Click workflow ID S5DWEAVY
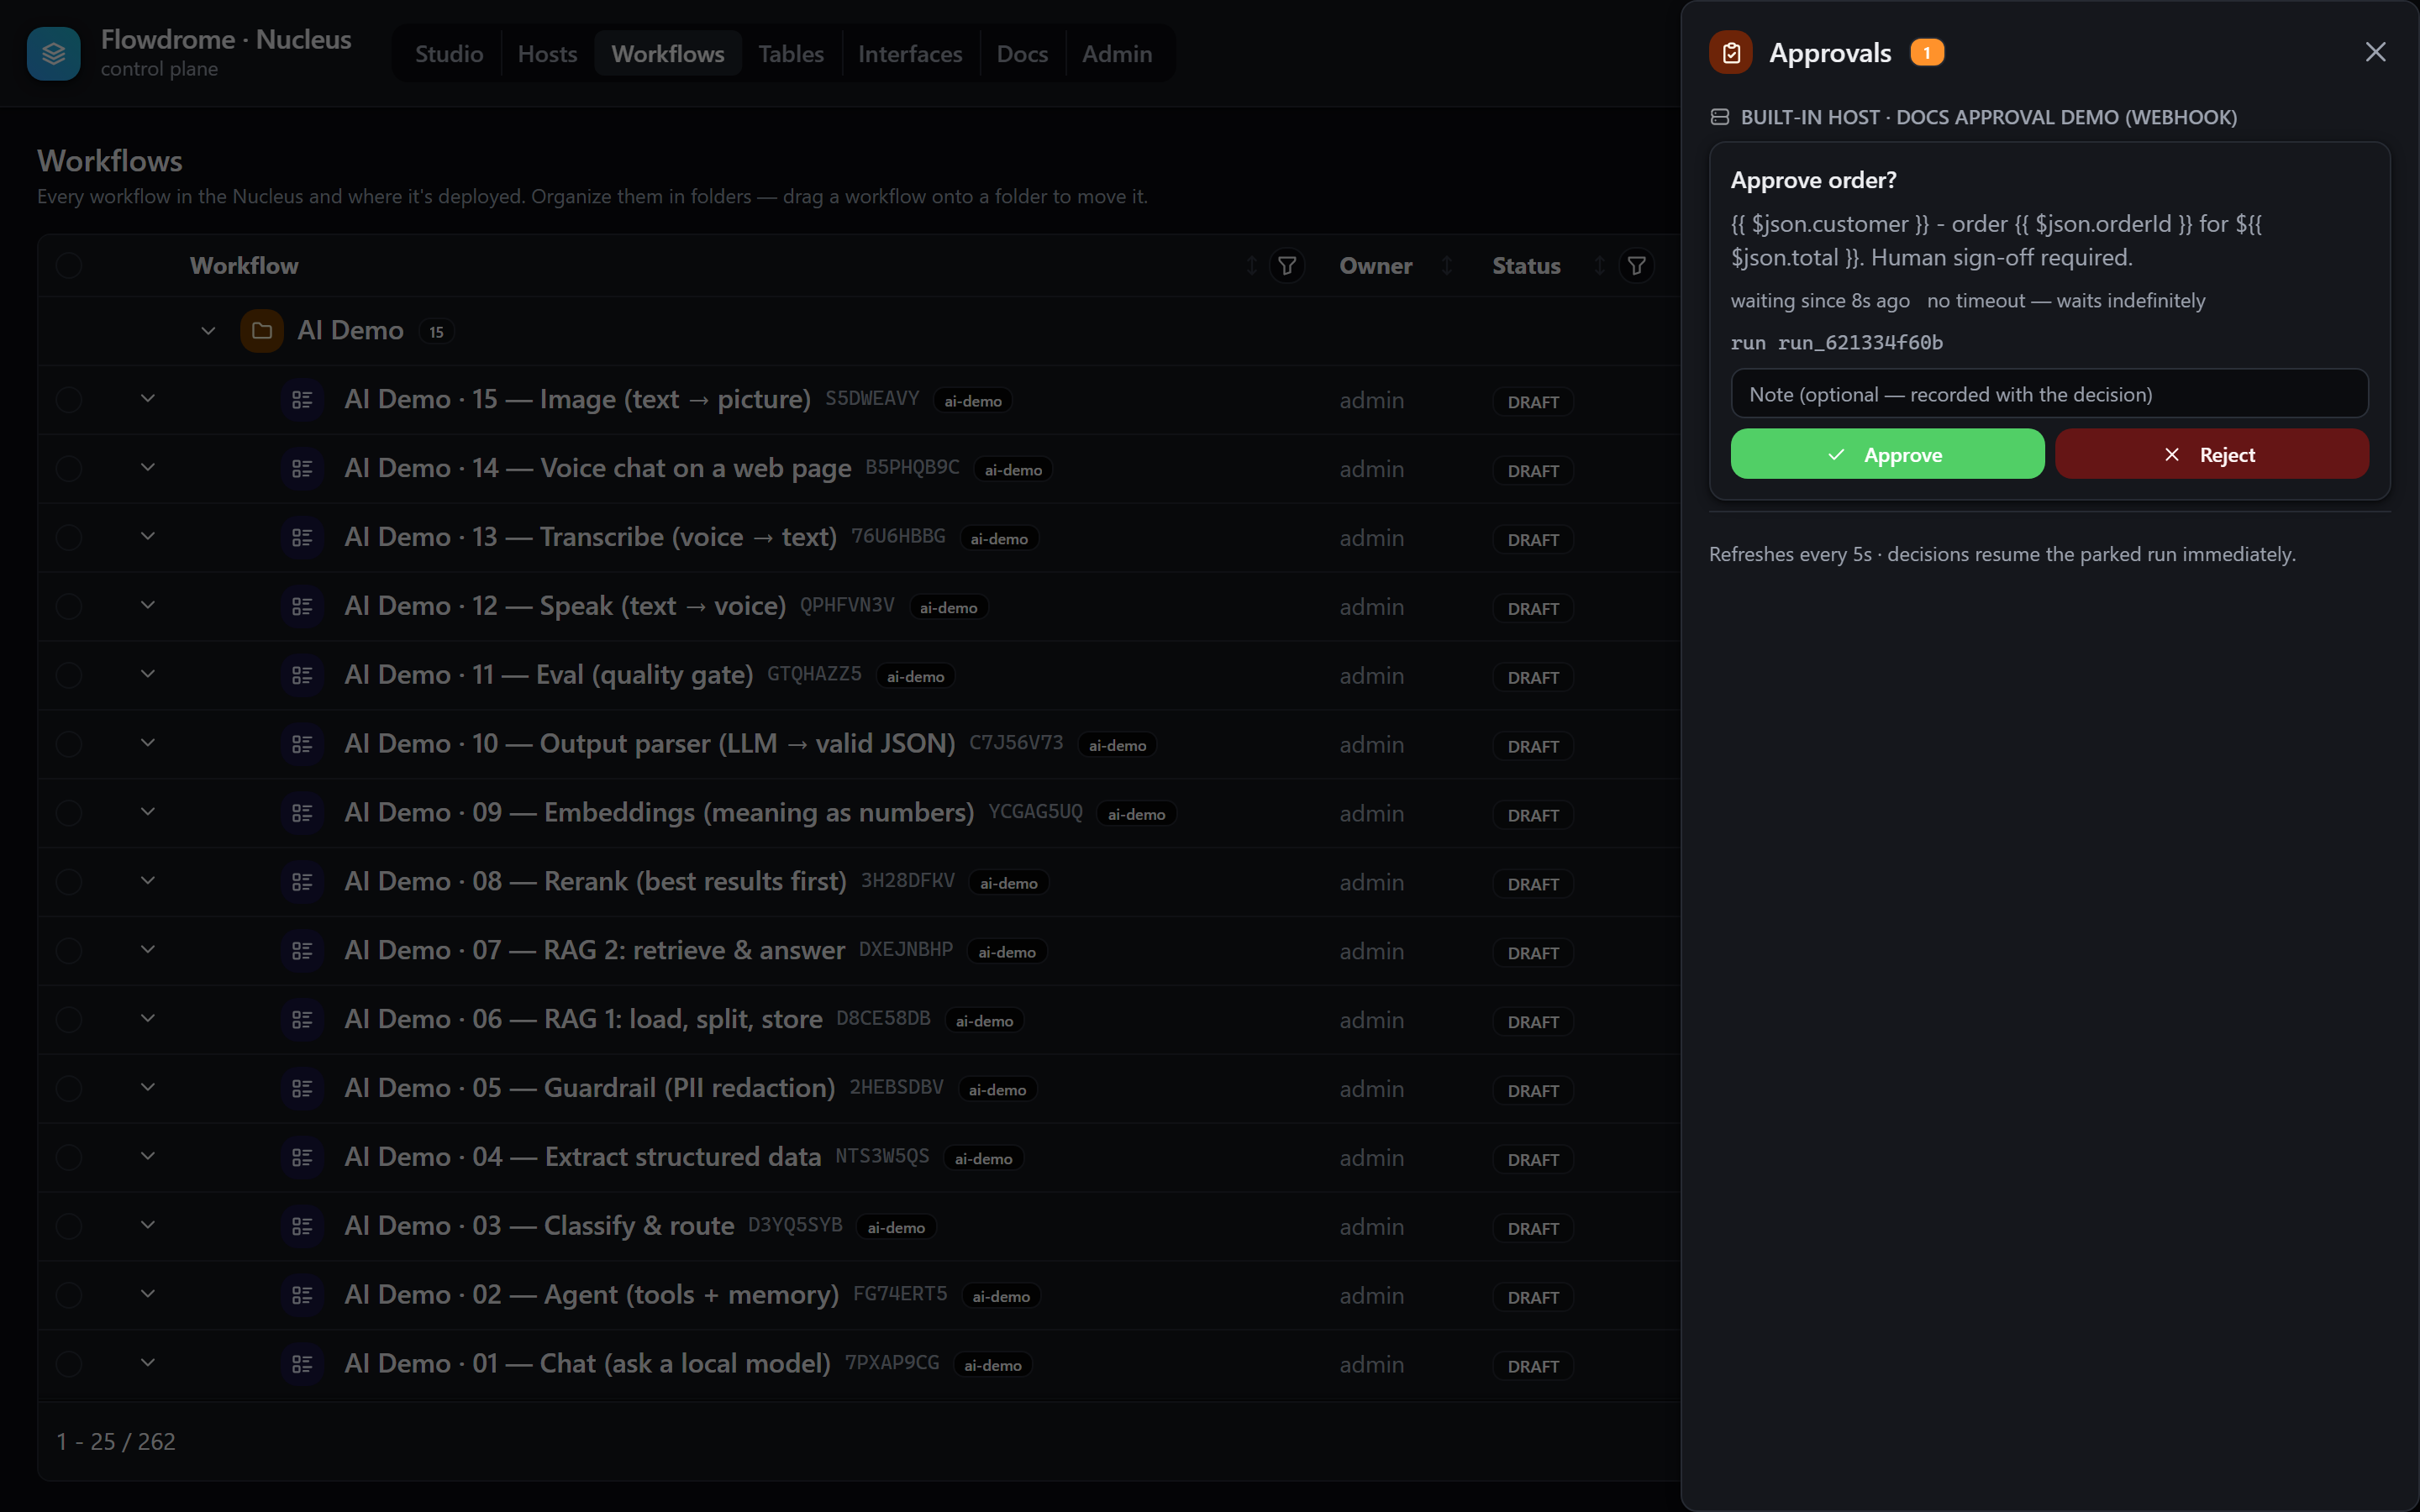2420x1512 pixels. point(871,399)
